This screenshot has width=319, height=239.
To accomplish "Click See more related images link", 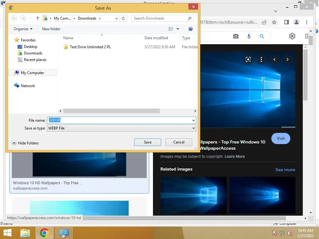I will pyautogui.click(x=285, y=170).
